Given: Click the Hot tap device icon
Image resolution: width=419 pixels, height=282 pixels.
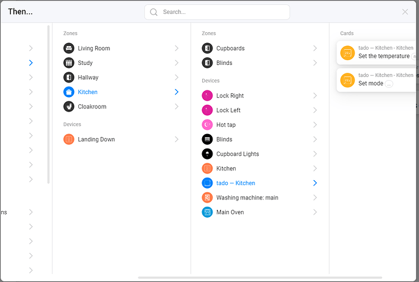Looking at the screenshot, I should pos(207,124).
